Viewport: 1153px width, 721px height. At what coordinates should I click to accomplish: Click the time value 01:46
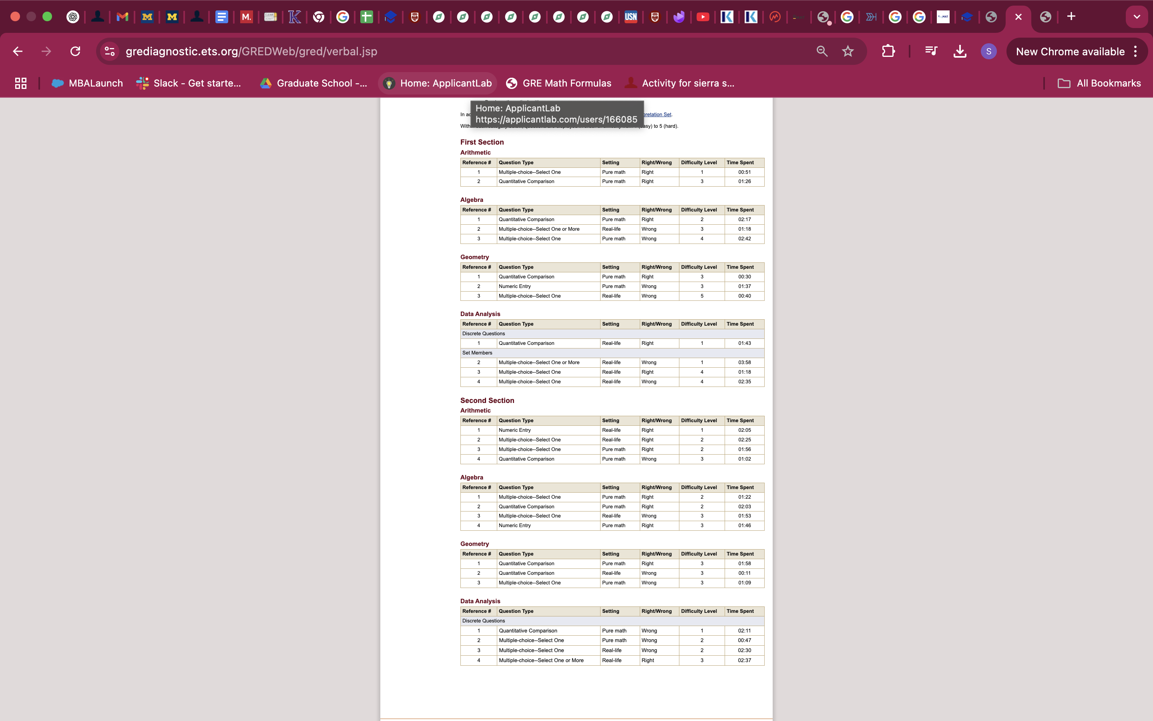tap(744, 526)
